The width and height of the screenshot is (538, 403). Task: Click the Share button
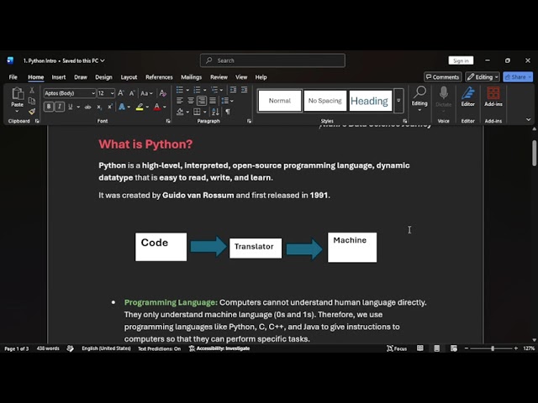pos(518,77)
